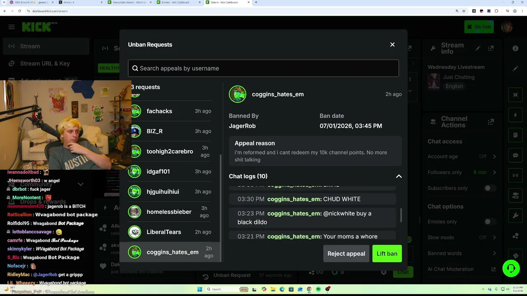Viewport: 527px width, 296px height.
Task: Toggle Emotes only chat
Action: pyautogui.click(x=490, y=222)
